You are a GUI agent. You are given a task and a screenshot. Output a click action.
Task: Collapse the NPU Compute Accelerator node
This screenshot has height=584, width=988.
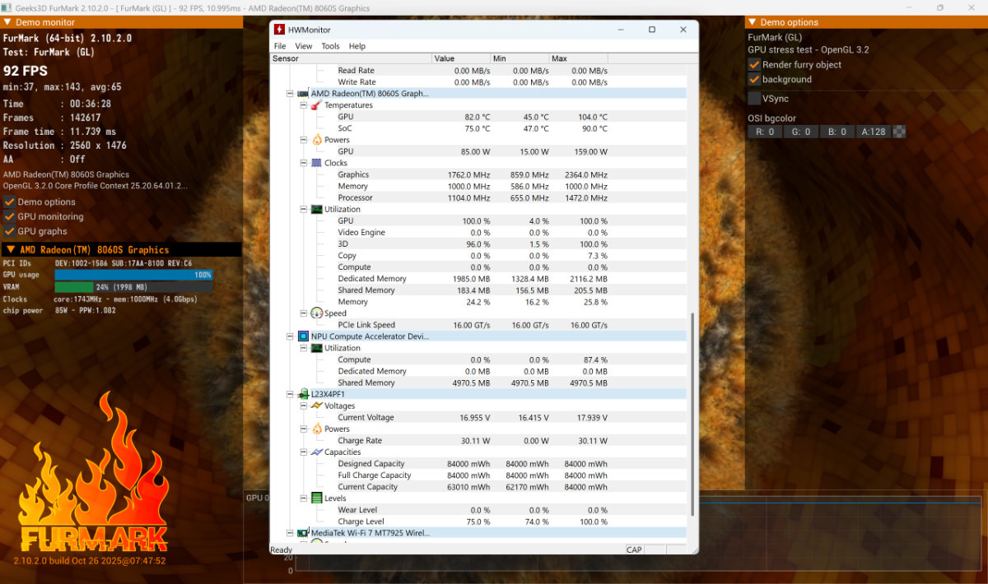point(290,336)
